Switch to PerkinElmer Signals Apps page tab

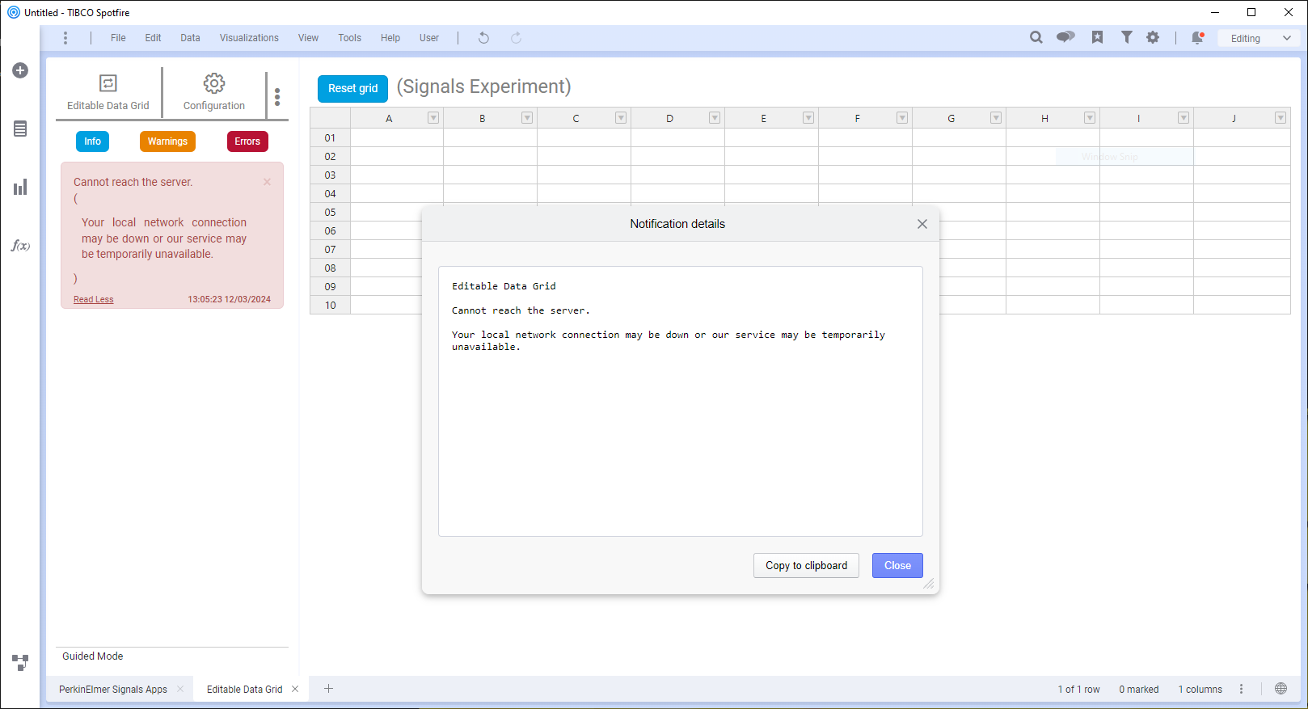[113, 690]
